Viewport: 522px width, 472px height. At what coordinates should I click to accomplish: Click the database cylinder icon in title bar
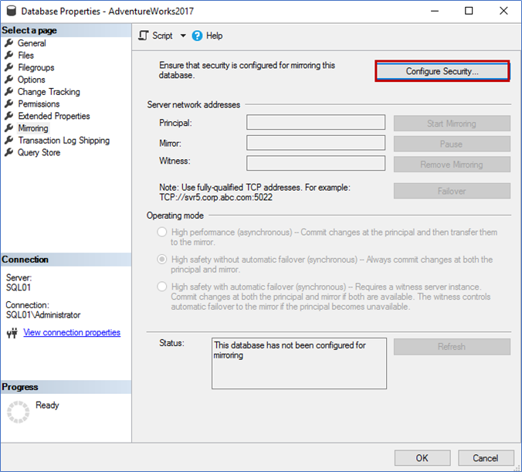pyautogui.click(x=12, y=11)
